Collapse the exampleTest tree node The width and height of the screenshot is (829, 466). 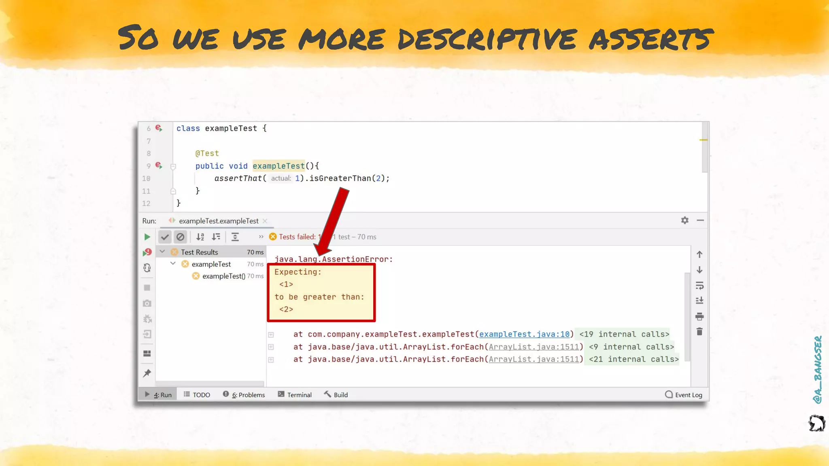pos(173,264)
